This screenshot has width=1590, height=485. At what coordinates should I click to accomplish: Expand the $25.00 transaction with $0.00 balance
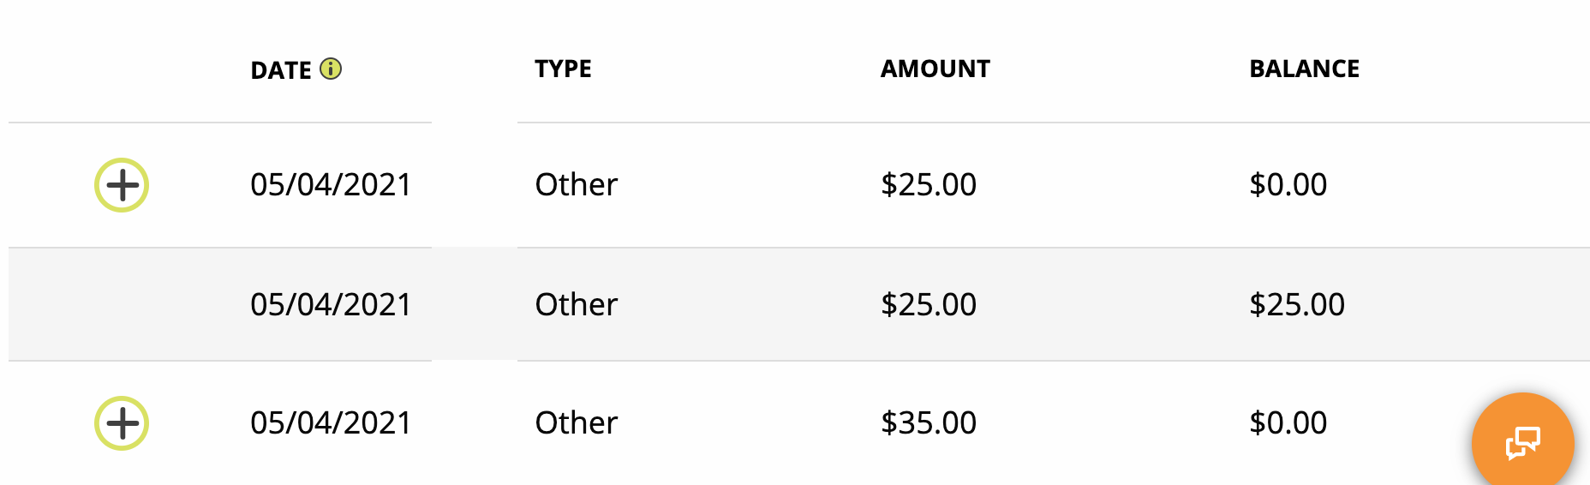122,185
